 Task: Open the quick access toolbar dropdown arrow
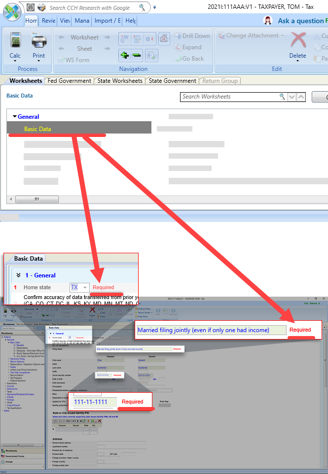click(x=154, y=7)
